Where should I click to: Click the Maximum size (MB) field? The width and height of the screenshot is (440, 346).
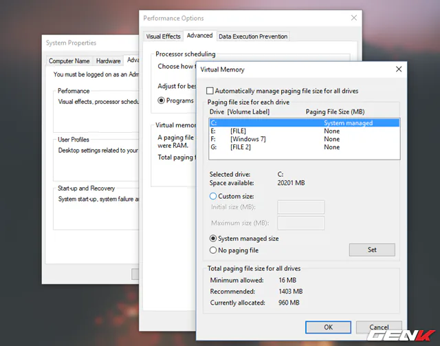click(301, 224)
